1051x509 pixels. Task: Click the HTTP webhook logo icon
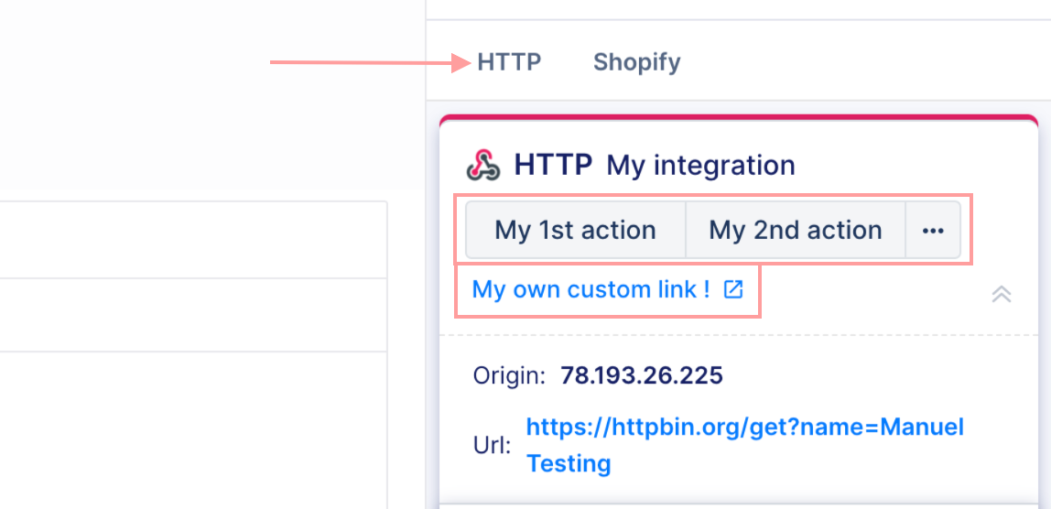coord(483,165)
